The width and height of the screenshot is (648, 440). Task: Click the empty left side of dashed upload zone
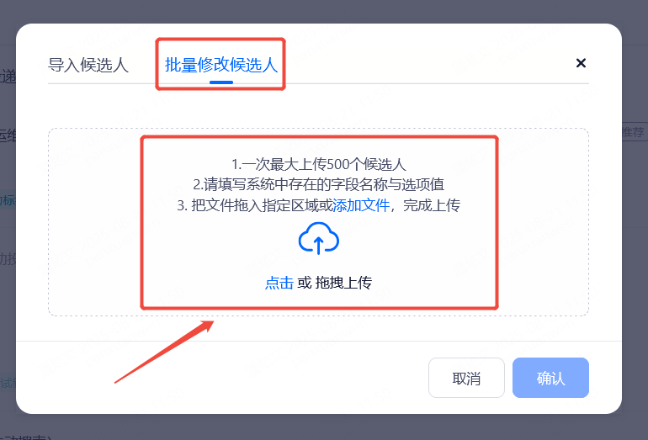click(x=94, y=222)
